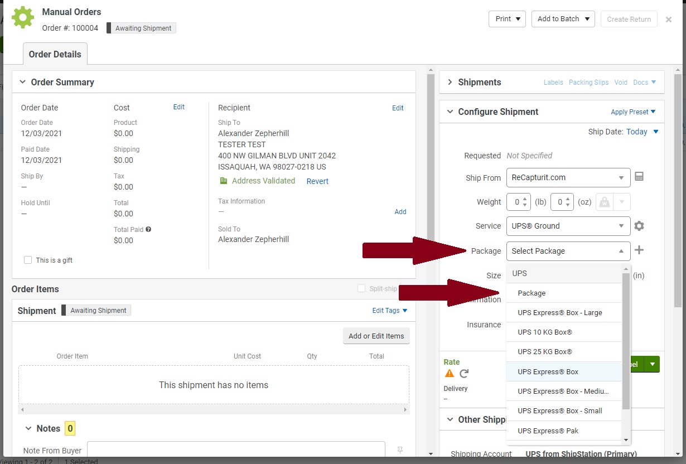Switch to the Order Details tab
686x464 pixels.
(x=55, y=54)
